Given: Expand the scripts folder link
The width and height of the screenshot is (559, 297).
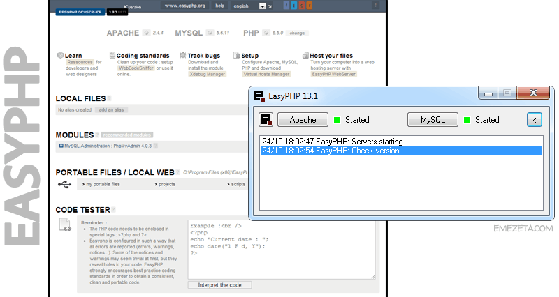Looking at the screenshot, I should 236,184.
